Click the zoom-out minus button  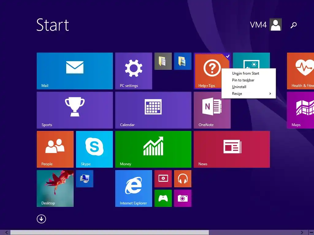coord(311,233)
